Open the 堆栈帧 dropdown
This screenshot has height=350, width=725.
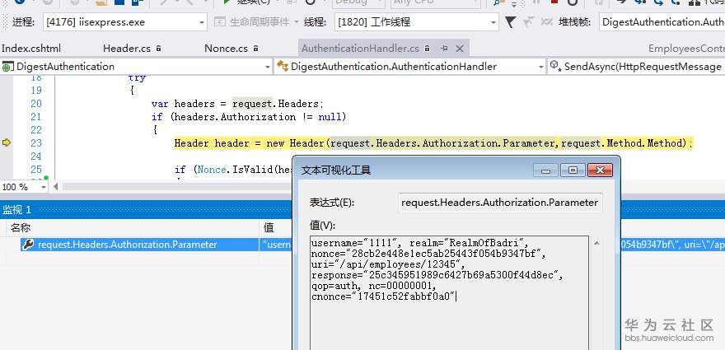pos(662,22)
